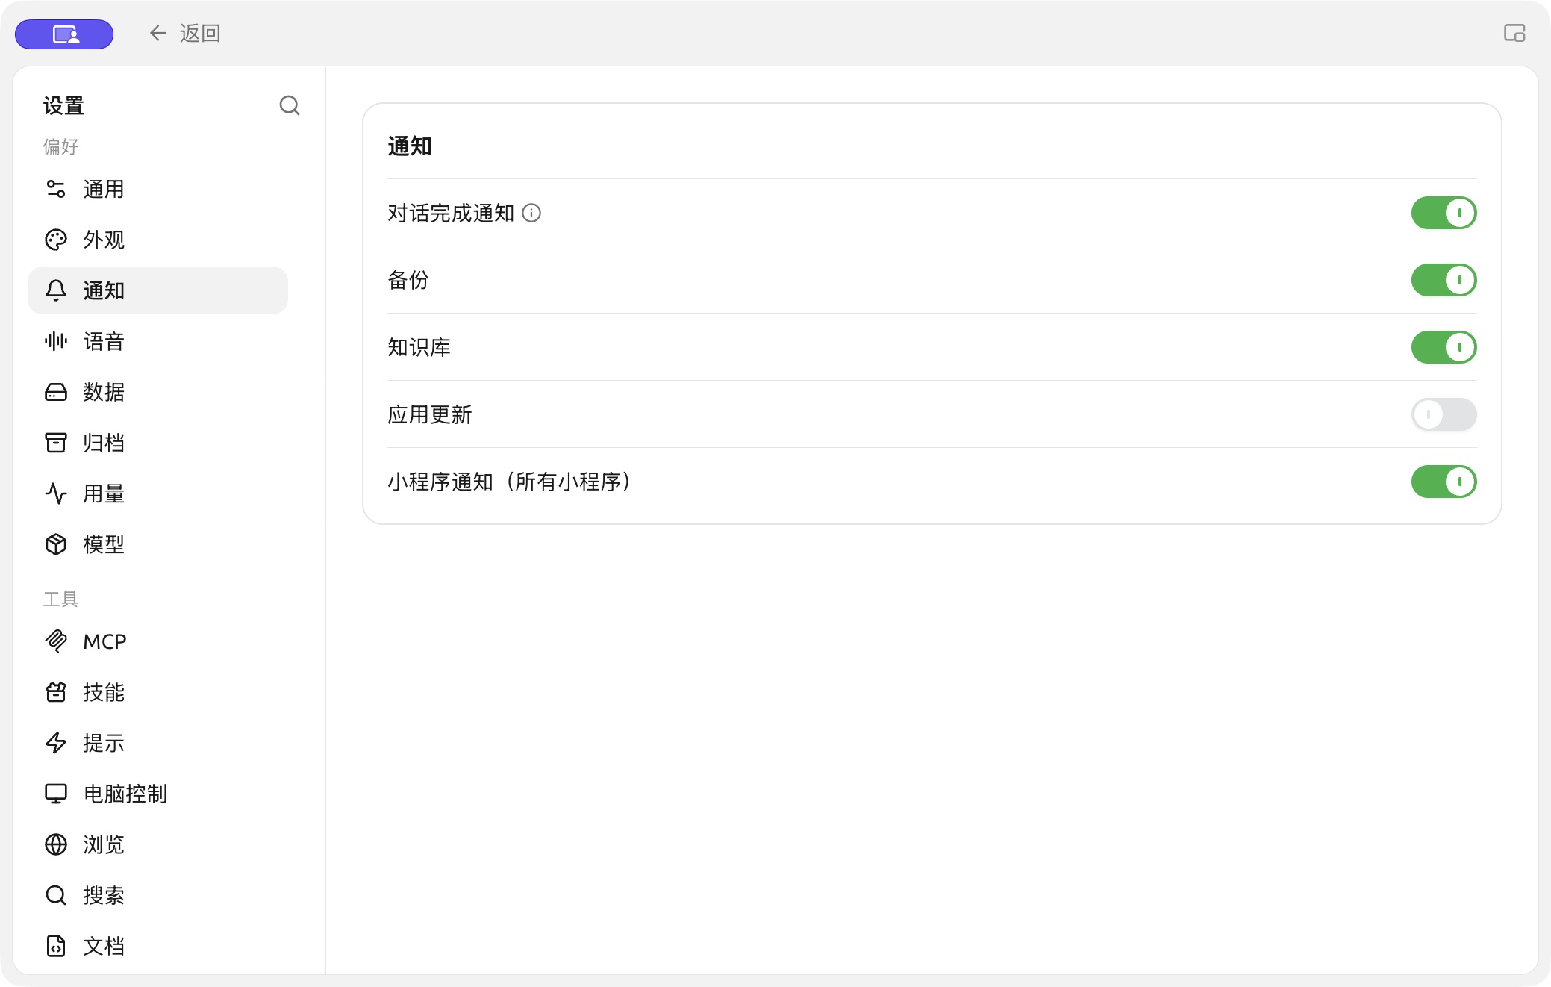1551x987 pixels.
Task: Open the 数据 settings section
Action: tap(157, 392)
